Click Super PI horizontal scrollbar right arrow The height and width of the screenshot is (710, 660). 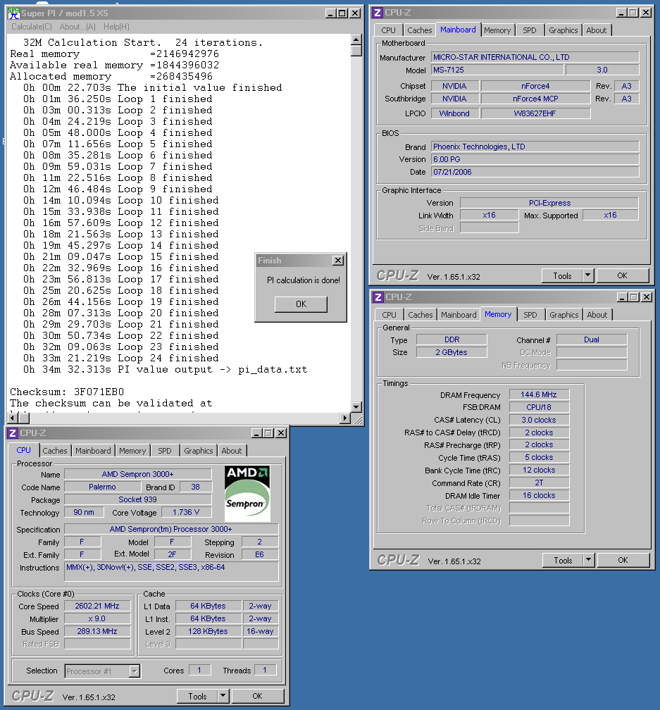346,418
